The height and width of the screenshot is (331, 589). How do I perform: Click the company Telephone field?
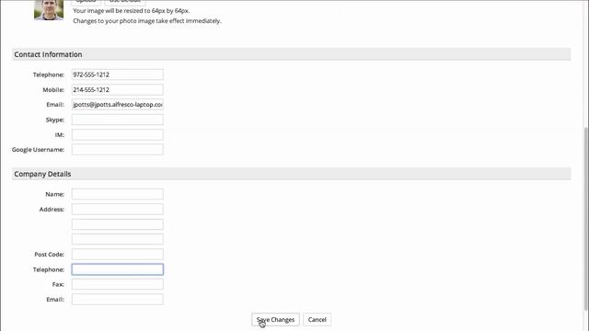(118, 269)
